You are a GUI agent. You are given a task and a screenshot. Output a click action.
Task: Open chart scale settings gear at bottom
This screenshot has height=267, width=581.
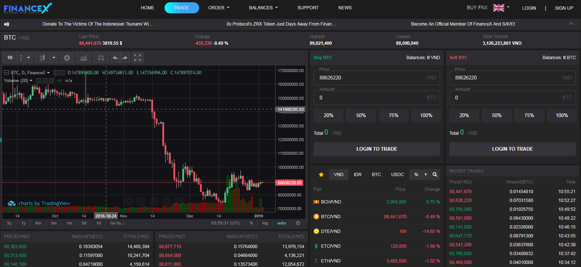298,223
